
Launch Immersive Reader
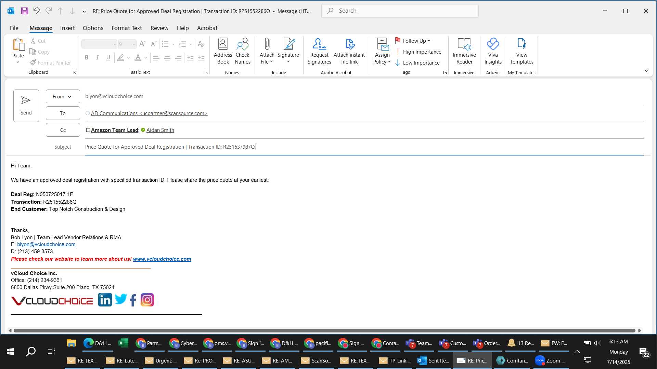click(464, 51)
